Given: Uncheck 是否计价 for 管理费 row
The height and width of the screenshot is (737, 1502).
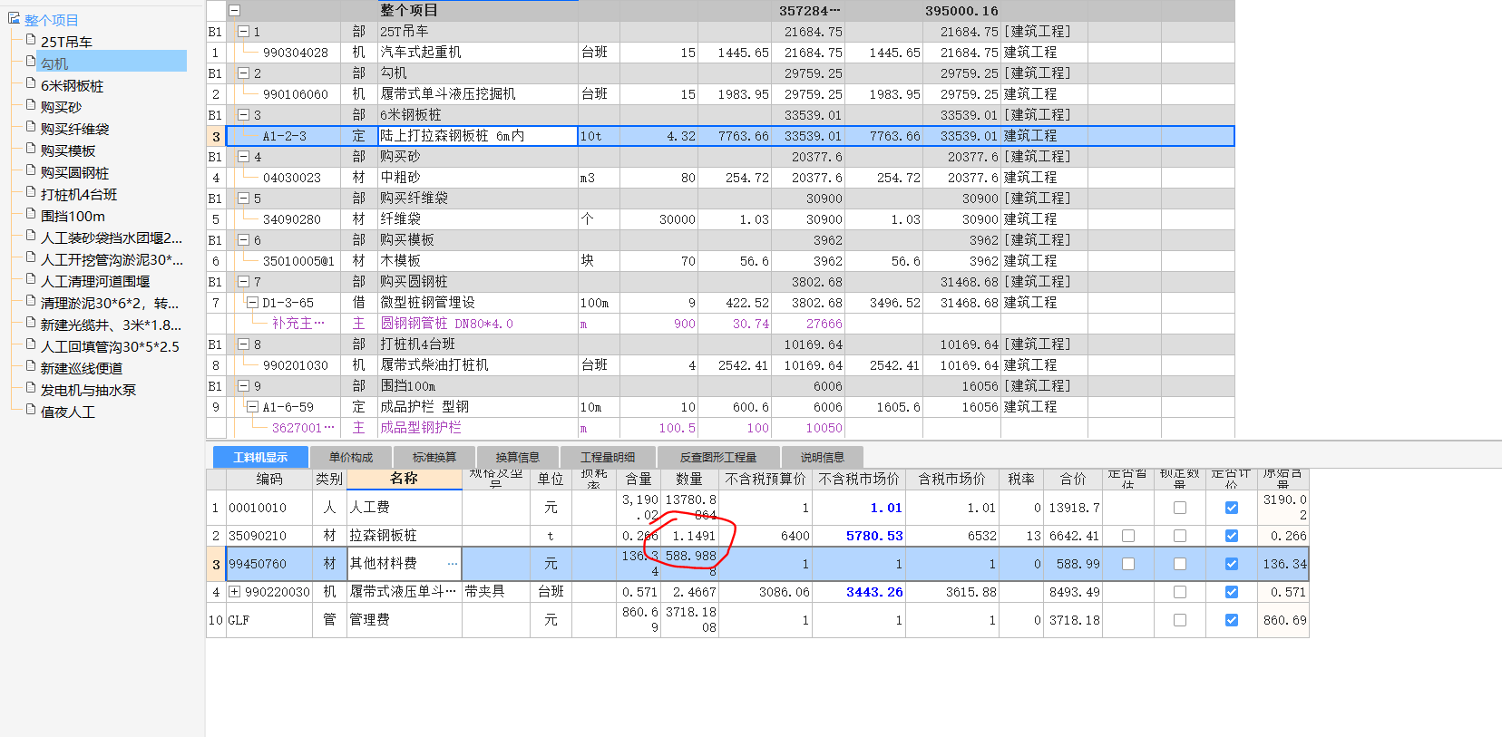Looking at the screenshot, I should pyautogui.click(x=1232, y=620).
